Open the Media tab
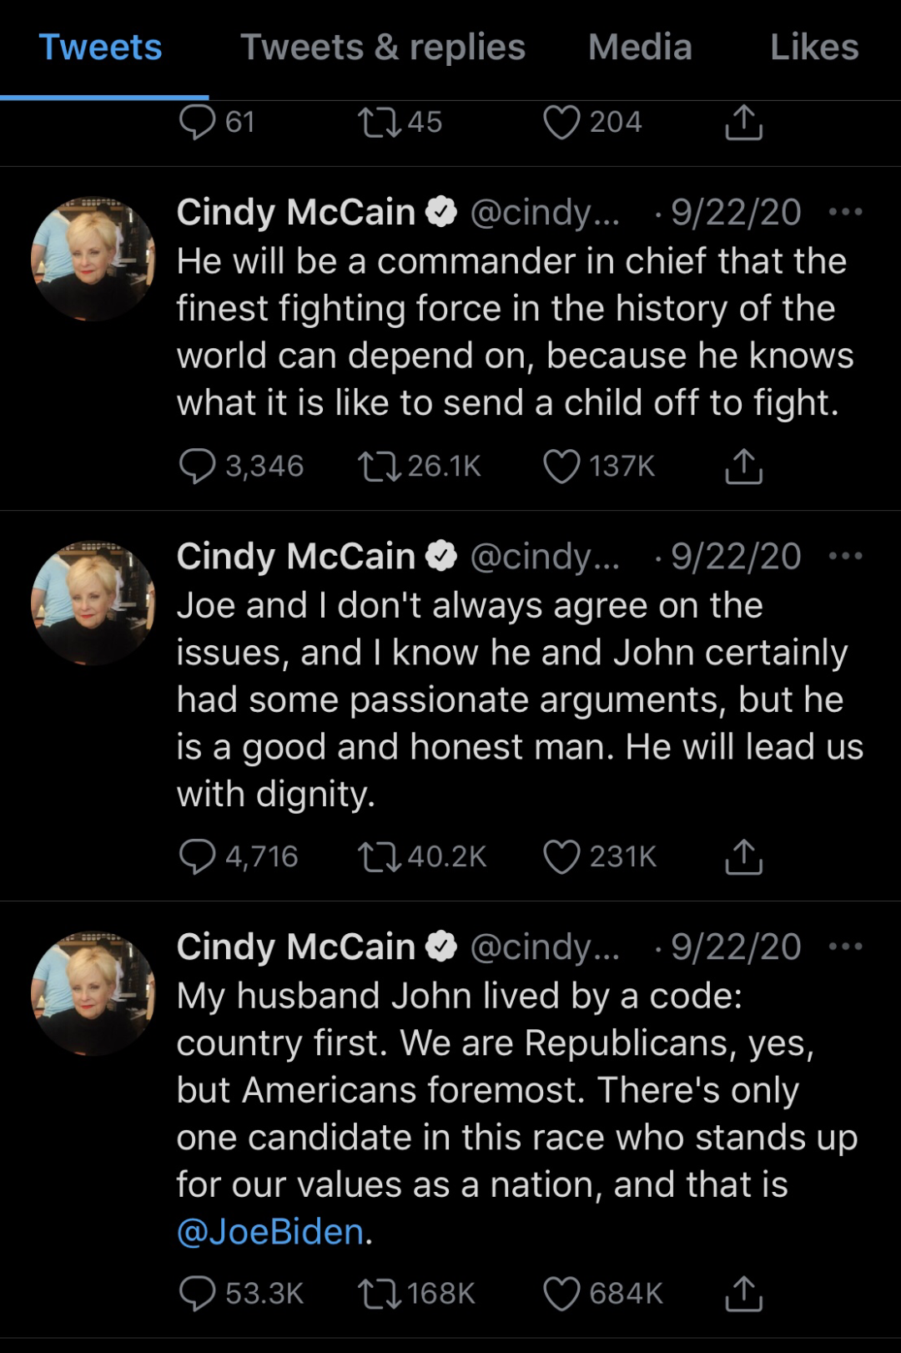 point(640,47)
